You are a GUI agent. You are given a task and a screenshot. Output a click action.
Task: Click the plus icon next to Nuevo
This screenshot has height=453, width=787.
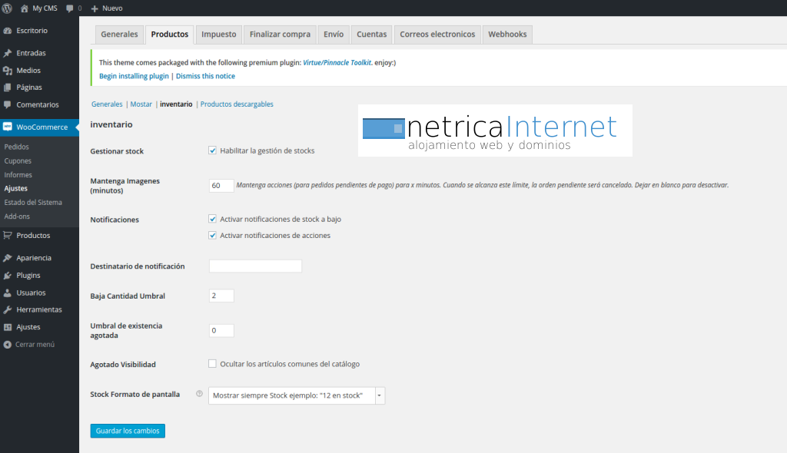point(95,8)
